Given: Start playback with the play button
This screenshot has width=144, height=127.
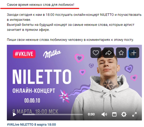Looking at the screenshot, I should pyautogui.click(x=14, y=114).
